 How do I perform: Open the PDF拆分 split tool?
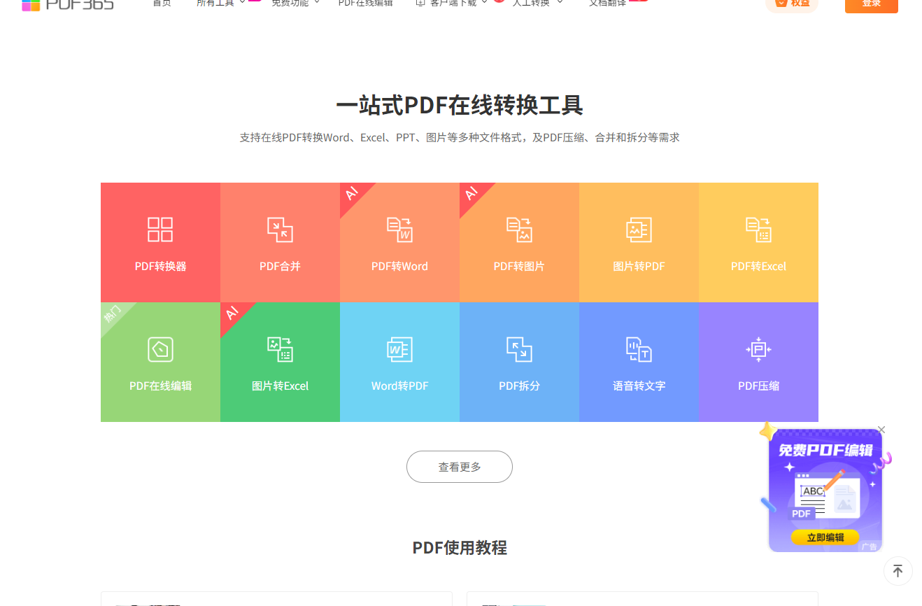click(519, 362)
